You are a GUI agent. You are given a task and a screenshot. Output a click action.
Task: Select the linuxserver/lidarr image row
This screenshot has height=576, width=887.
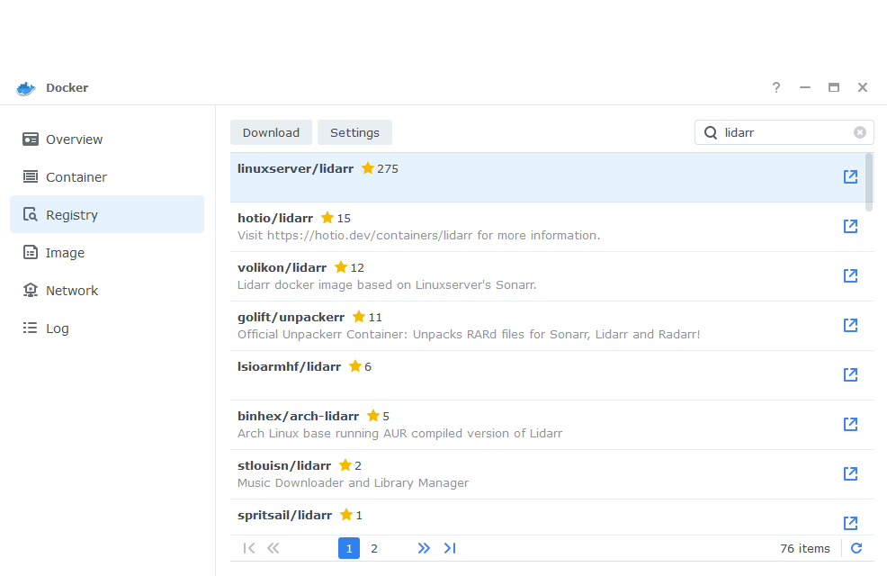548,177
